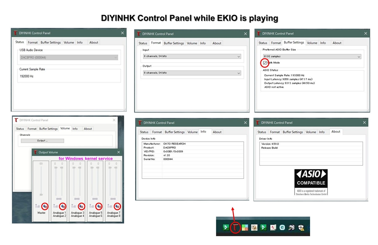378x245 pixels.
Task: Open the beige speaker cone tray icon
Action: pos(254,227)
